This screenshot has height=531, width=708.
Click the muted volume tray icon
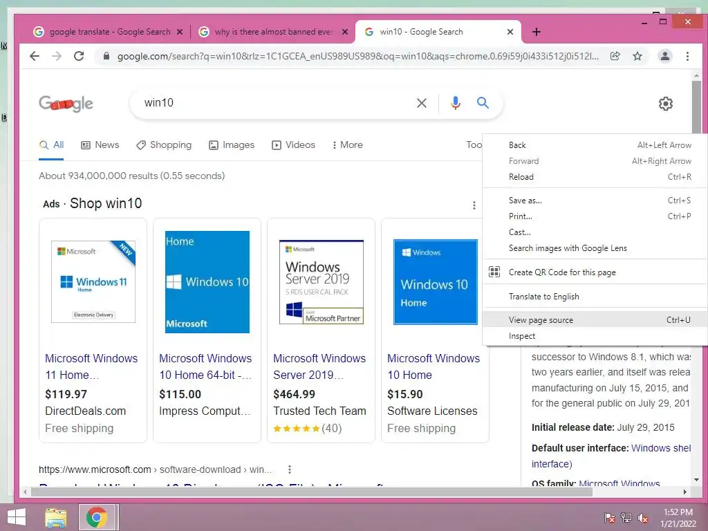tap(643, 518)
